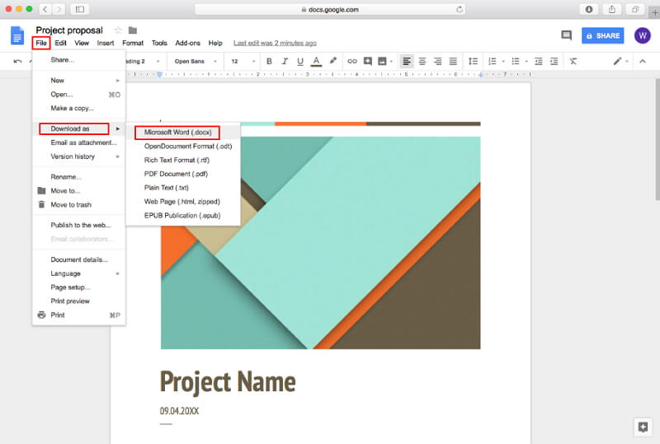Select the highlight color pen icon

pyautogui.click(x=333, y=61)
